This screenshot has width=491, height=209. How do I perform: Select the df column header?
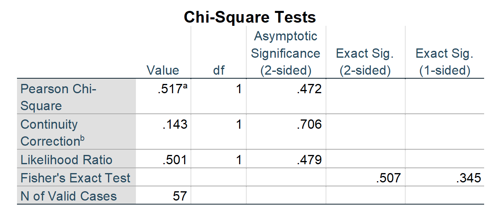[218, 71]
